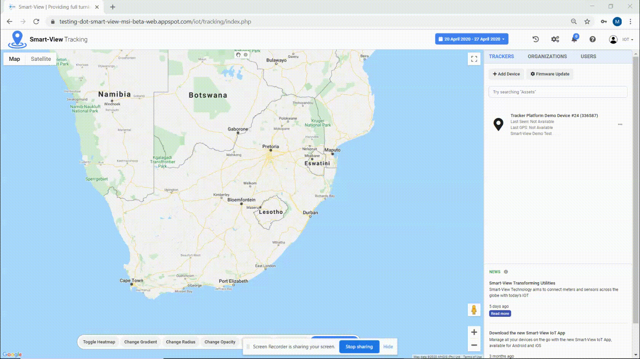Screen dimensions: 640x359
Task: Open the settings gears icon
Action: (x=555, y=39)
